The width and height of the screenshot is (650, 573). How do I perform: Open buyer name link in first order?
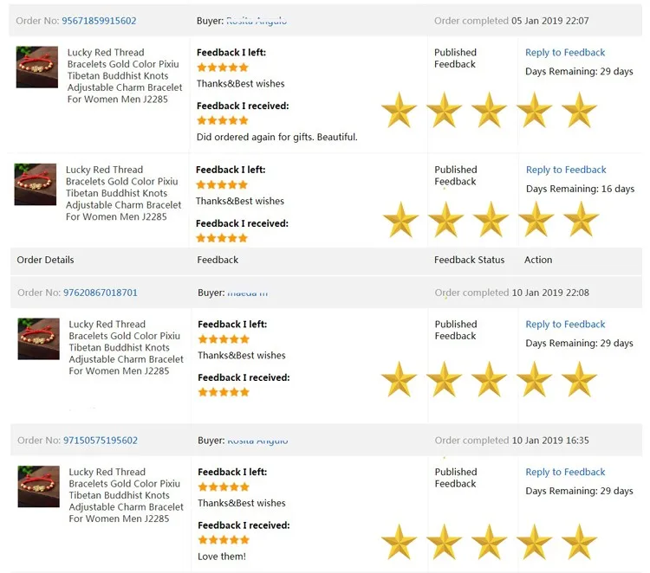[x=257, y=21]
